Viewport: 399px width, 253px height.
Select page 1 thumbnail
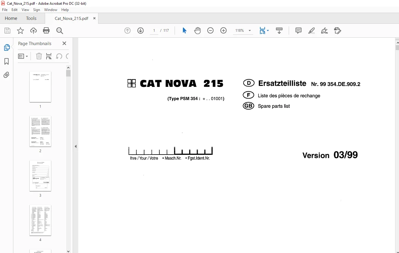[40, 87]
